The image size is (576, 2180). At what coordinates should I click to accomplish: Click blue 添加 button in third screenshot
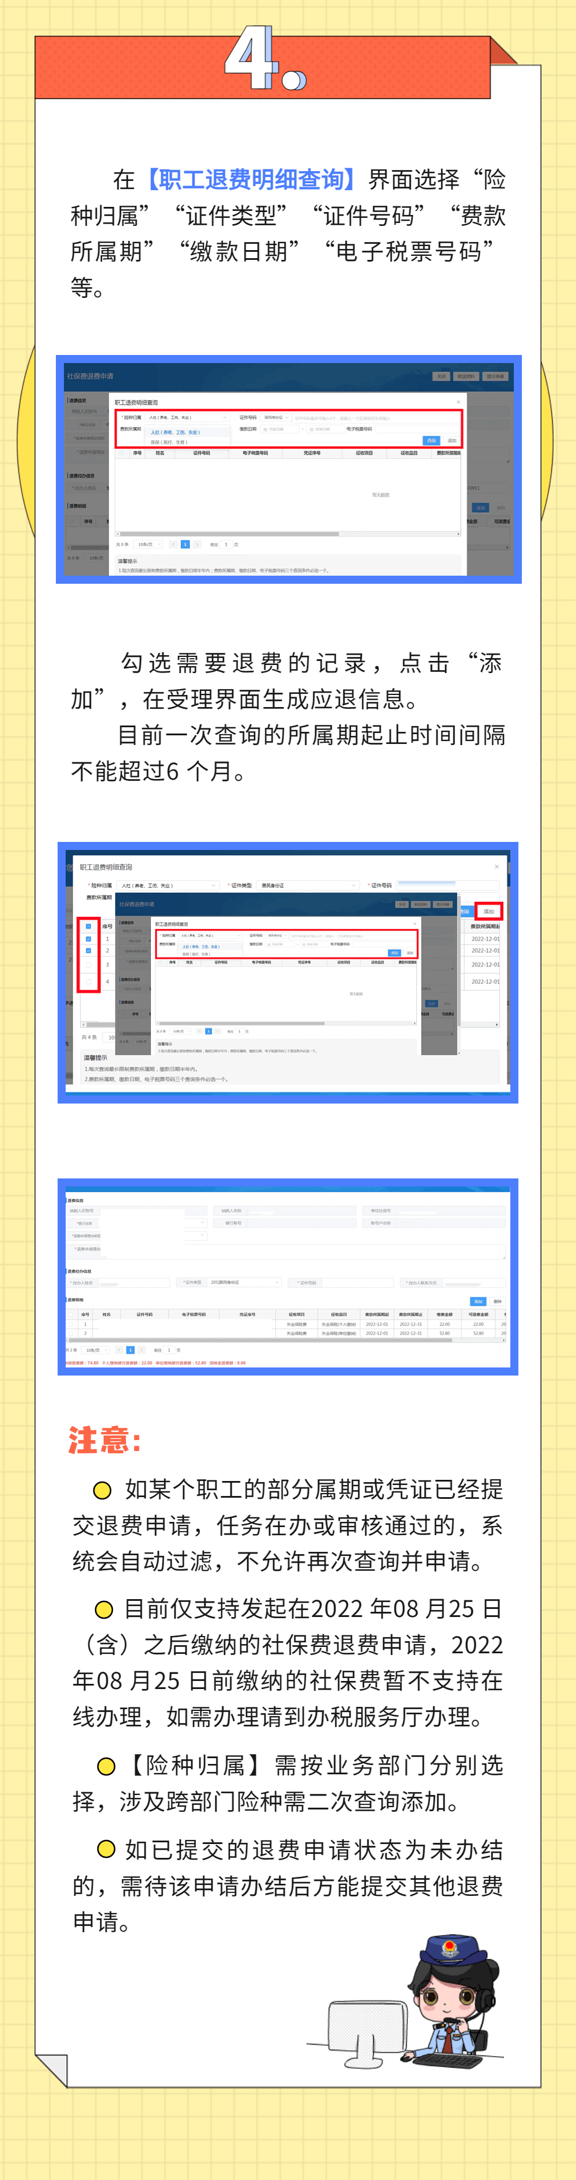pos(478,1302)
